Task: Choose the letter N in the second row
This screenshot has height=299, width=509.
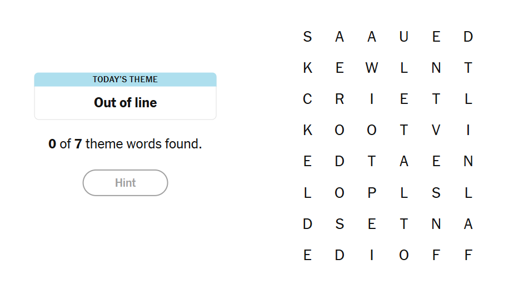Action: point(436,68)
